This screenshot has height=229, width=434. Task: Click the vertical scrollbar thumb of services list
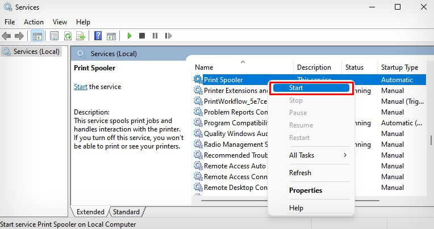(x=431, y=141)
